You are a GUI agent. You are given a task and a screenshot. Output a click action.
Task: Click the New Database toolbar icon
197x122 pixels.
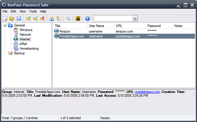[5, 19]
